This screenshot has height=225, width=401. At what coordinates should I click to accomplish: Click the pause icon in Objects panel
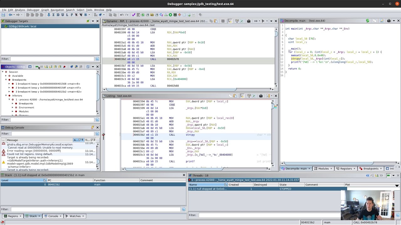(41, 67)
